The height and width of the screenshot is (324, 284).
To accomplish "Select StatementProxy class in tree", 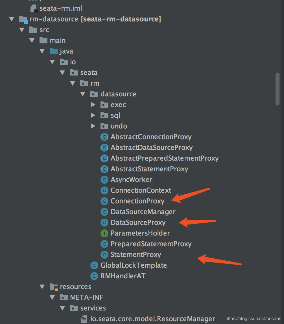I will (136, 255).
